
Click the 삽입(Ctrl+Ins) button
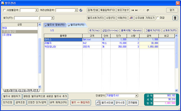click(110, 31)
